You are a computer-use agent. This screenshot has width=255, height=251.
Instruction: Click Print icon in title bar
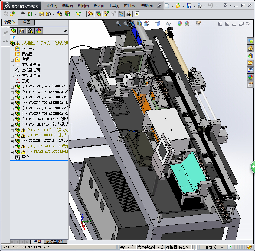pyautogui.click(x=200, y=6)
